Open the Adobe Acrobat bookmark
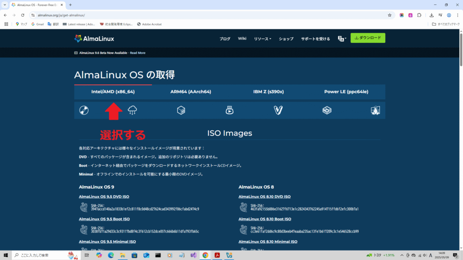 (149, 24)
